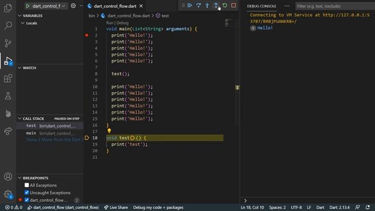Collapse the Locals scope
The height and width of the screenshot is (211, 375).
click(x=22, y=23)
